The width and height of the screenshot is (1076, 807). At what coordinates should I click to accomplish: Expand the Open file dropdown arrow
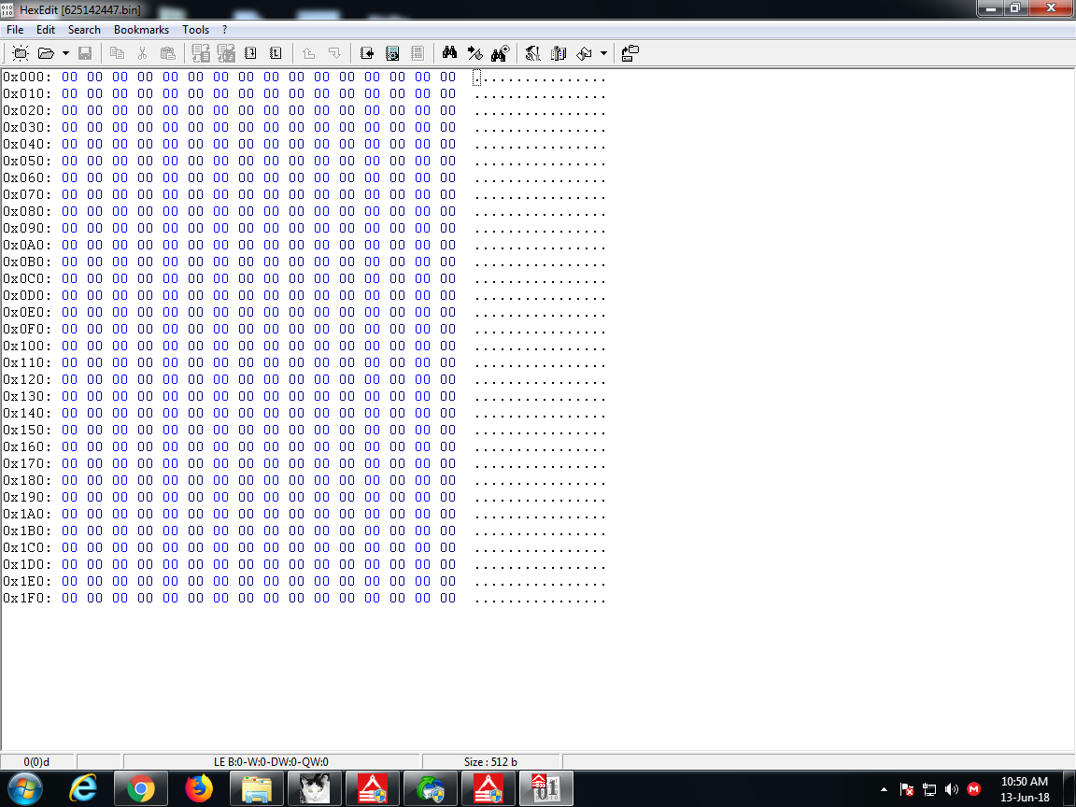tap(66, 53)
